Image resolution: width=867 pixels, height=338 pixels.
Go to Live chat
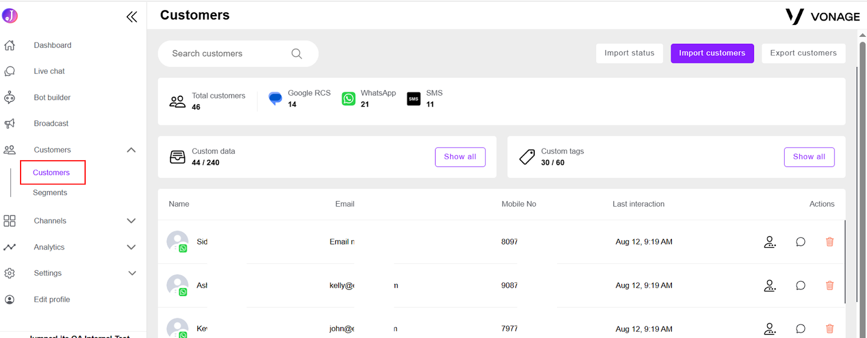coord(49,71)
